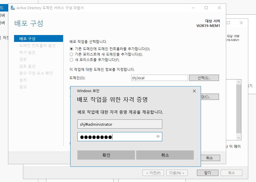Click the 추가 옵션 sidebar step
This screenshot has height=182, width=256.
tap(27, 52)
